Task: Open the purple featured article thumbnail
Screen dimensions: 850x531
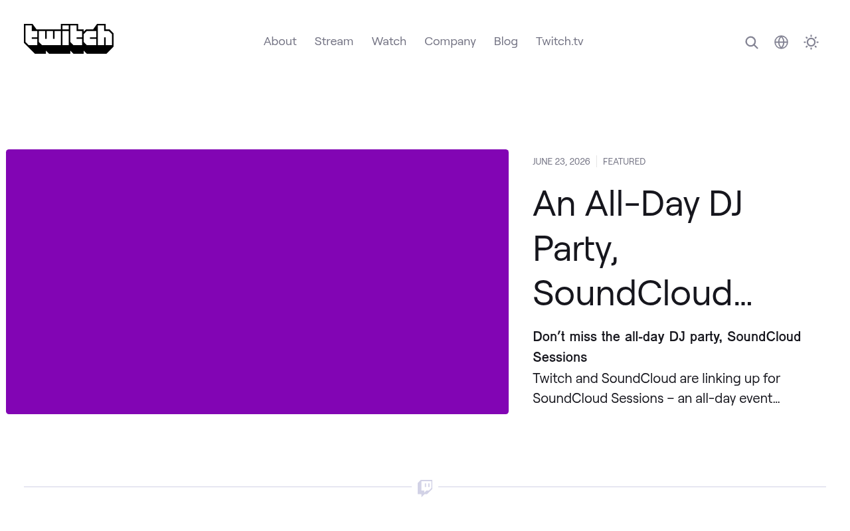Action: [257, 281]
